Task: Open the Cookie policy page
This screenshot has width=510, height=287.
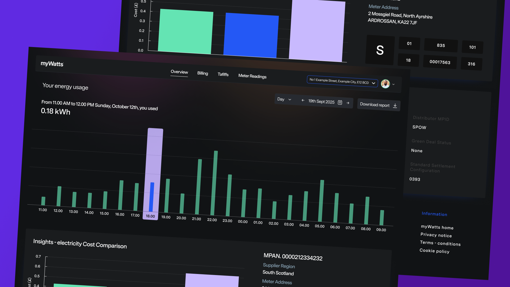Action: pos(434,251)
